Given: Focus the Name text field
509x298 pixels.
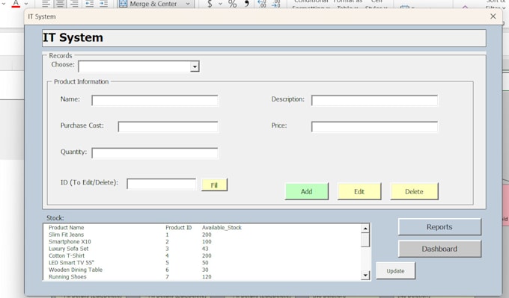Looking at the screenshot, I should (155, 100).
